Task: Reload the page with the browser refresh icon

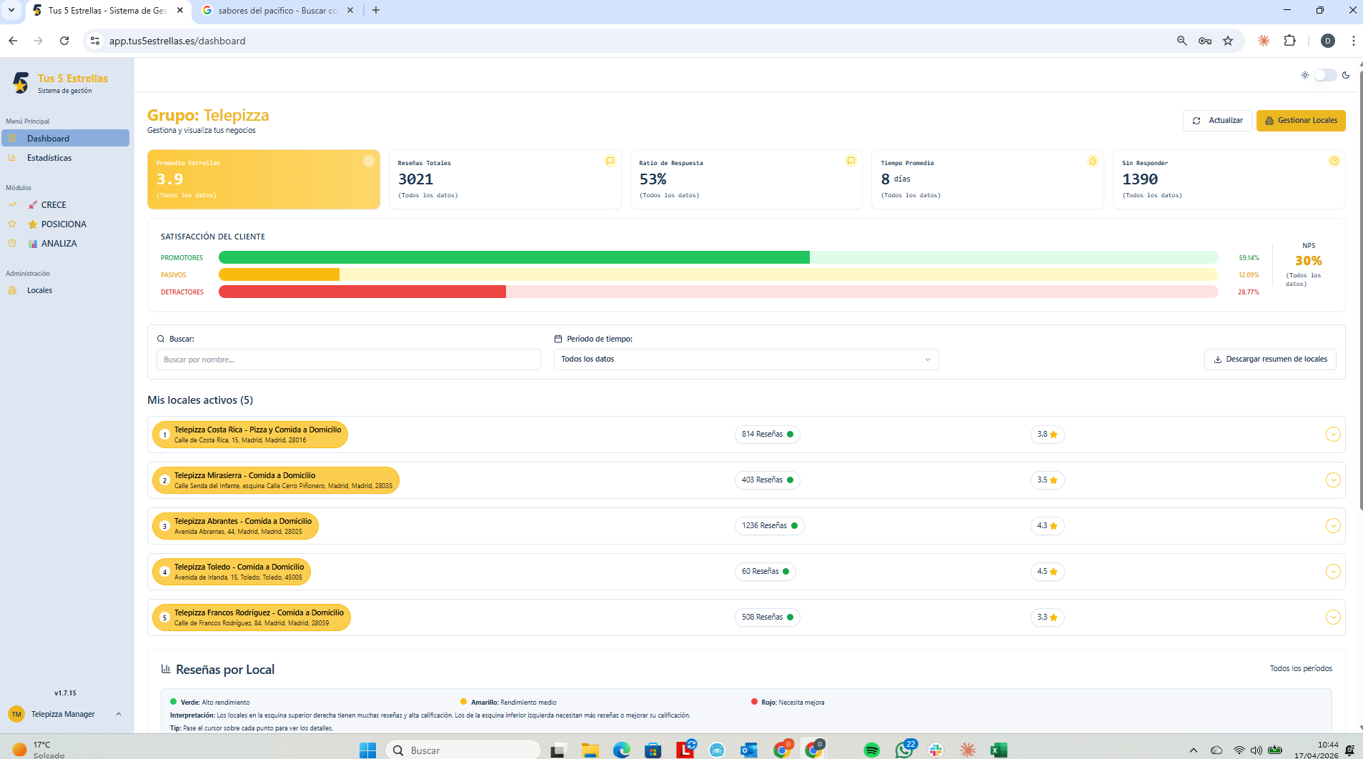Action: 64,41
